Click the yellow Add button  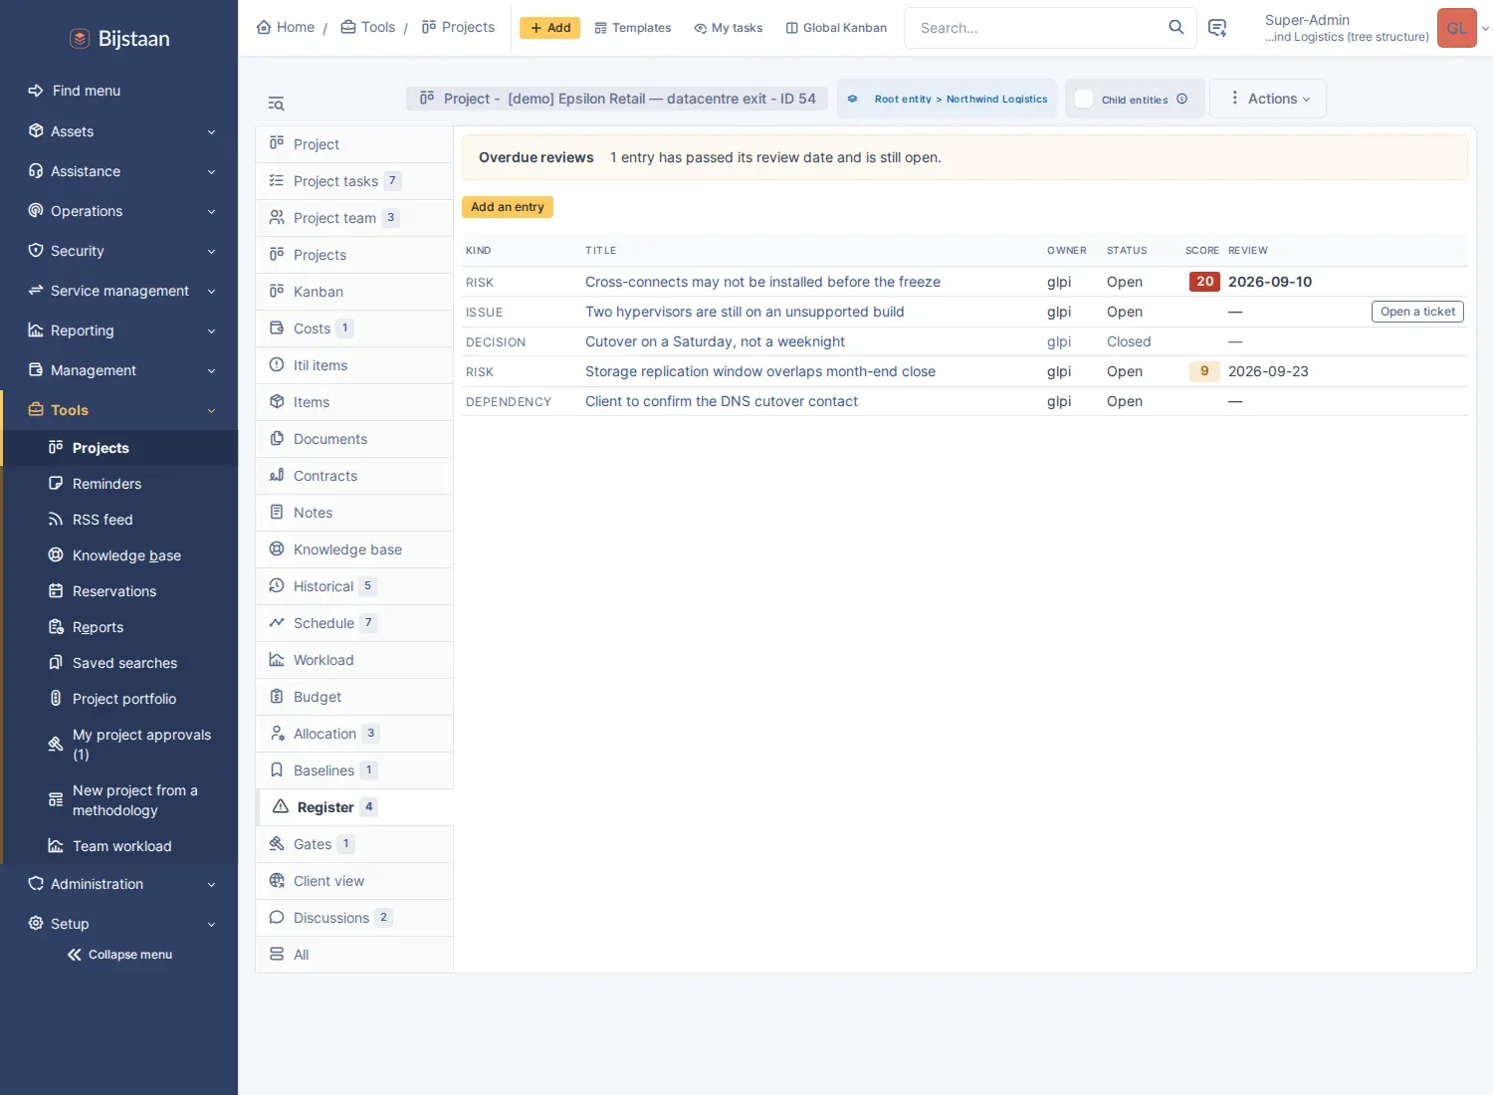[x=550, y=28]
